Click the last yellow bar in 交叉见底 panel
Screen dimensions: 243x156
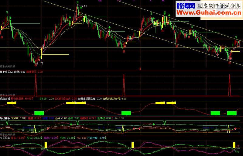point(234,145)
